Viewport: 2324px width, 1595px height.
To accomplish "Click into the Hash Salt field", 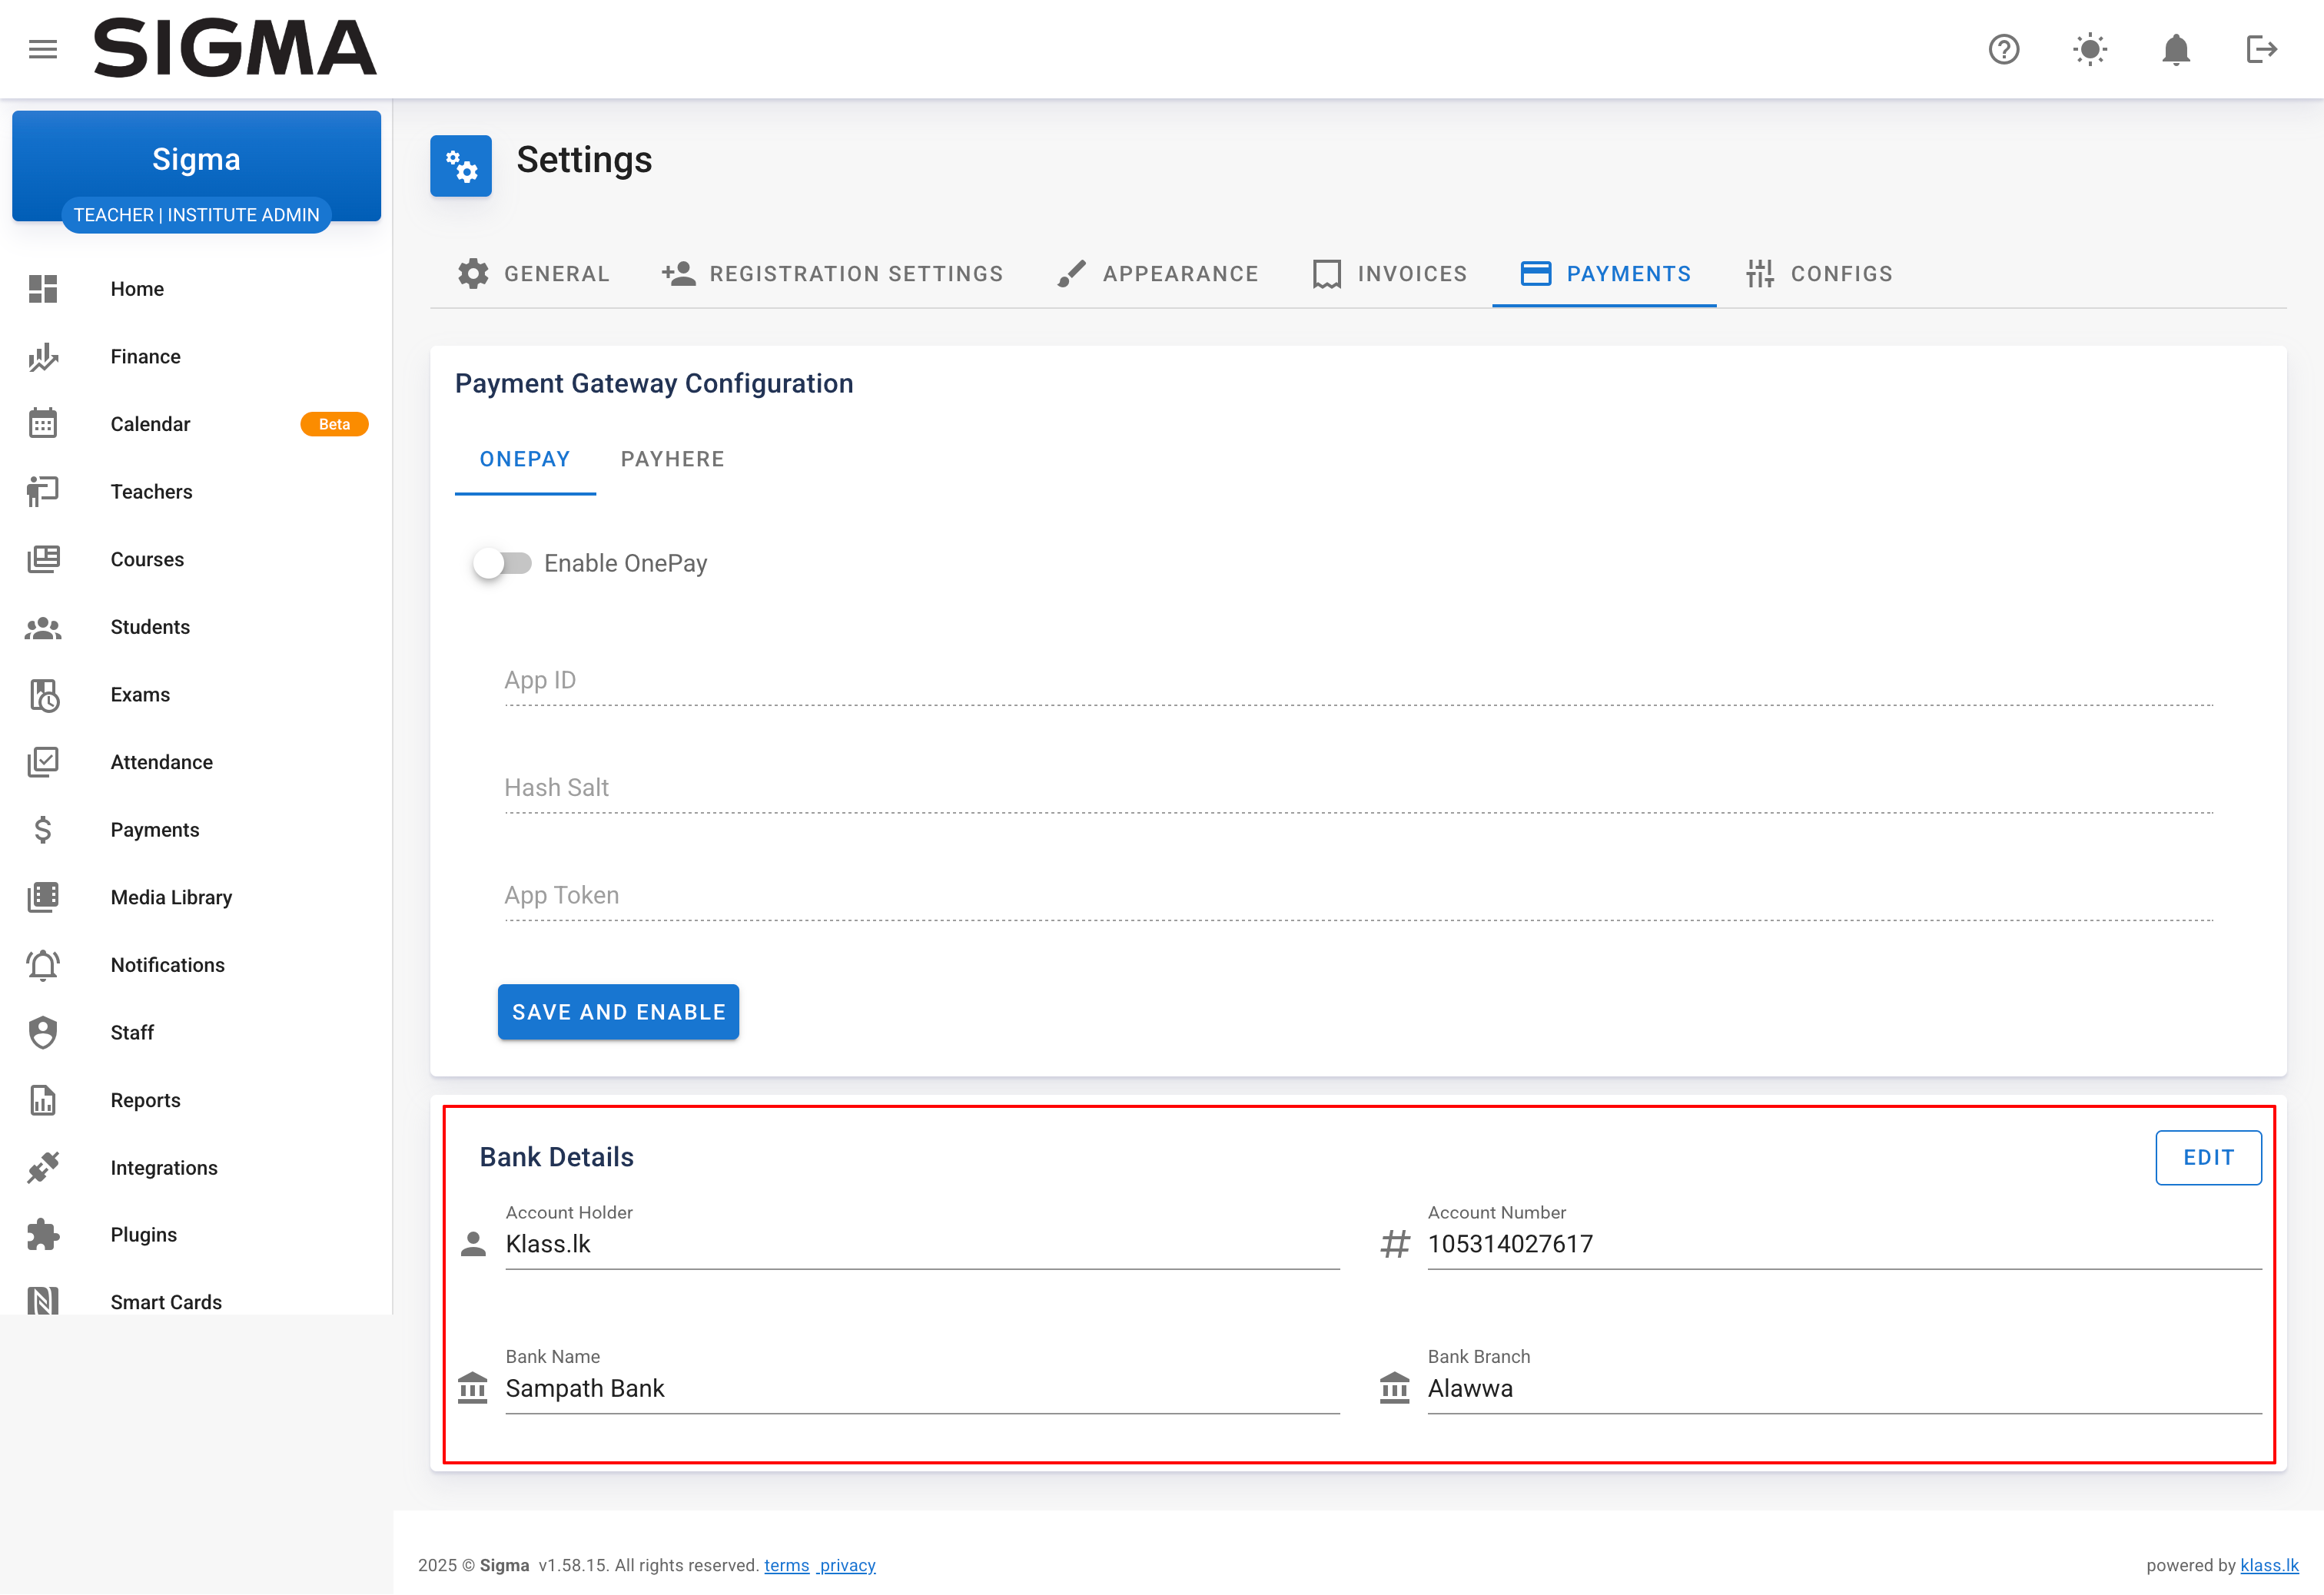I will click(1358, 788).
